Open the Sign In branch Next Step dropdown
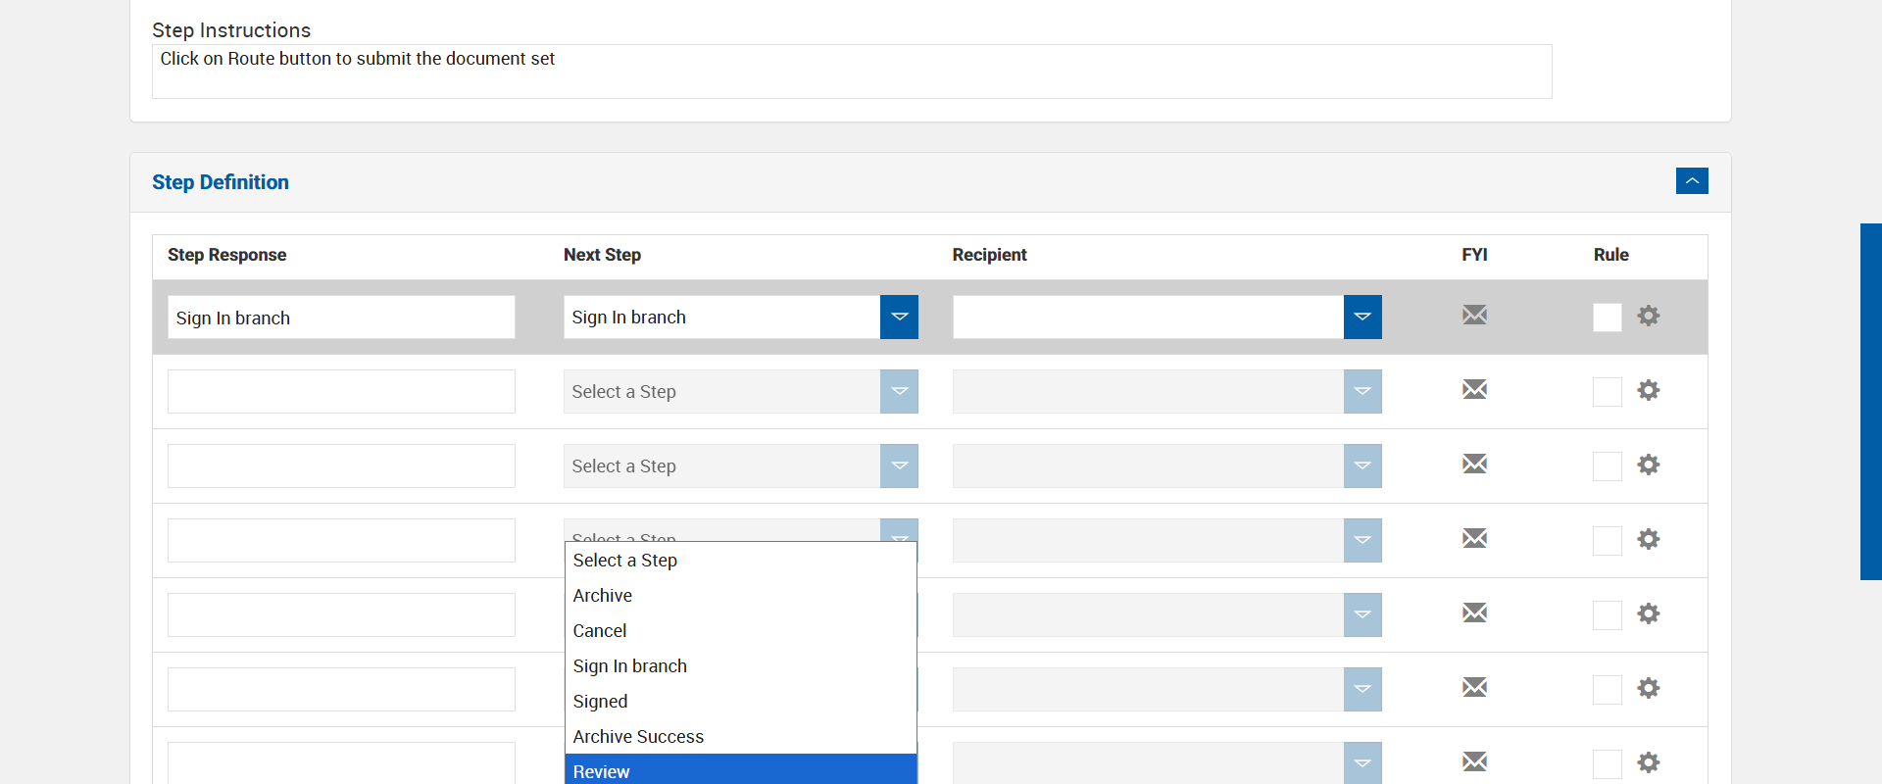Image resolution: width=1882 pixels, height=784 pixels. [898, 317]
